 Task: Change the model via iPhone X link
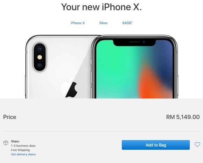(78, 23)
